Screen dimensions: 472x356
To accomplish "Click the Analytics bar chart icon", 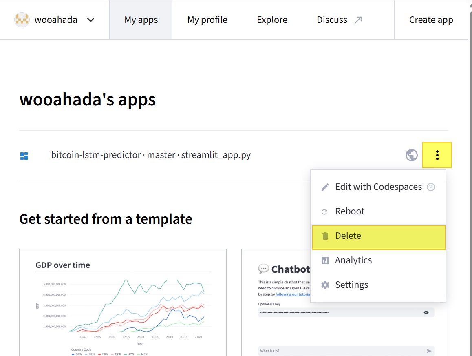I will click(325, 260).
